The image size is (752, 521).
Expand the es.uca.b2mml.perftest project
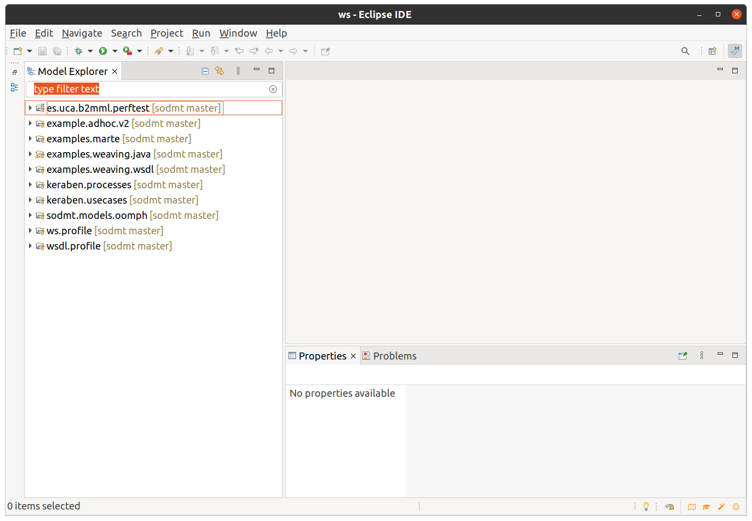30,108
